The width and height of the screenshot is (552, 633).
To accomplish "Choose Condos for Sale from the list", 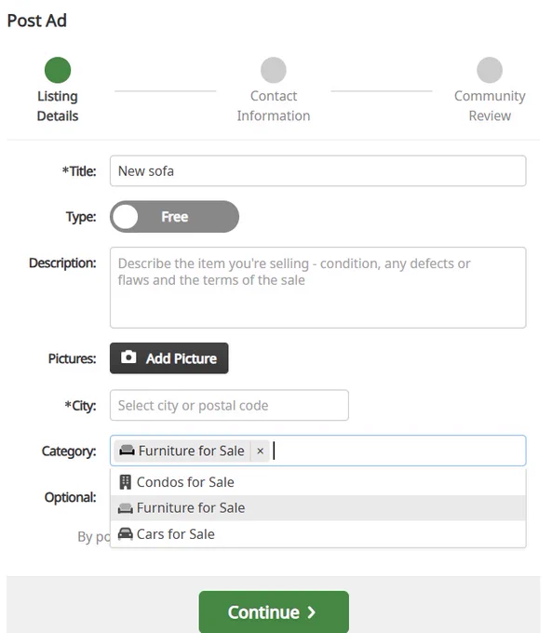I will click(317, 482).
